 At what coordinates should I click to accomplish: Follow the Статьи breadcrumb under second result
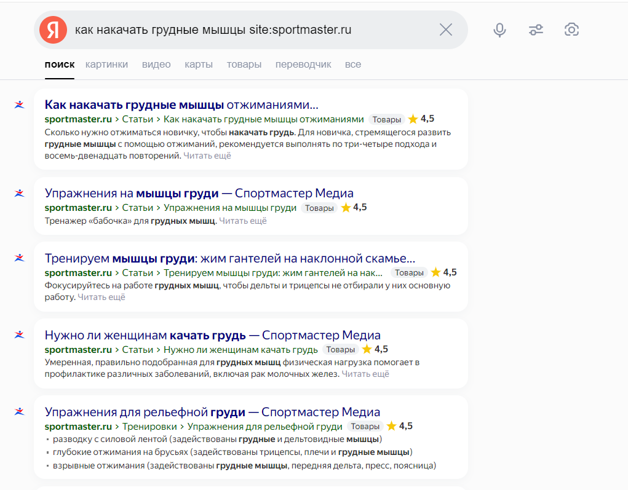tap(137, 207)
